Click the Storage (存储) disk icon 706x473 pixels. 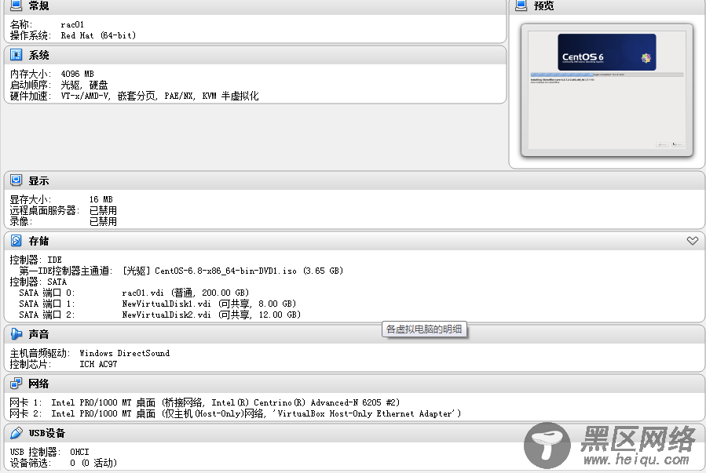[x=16, y=241]
